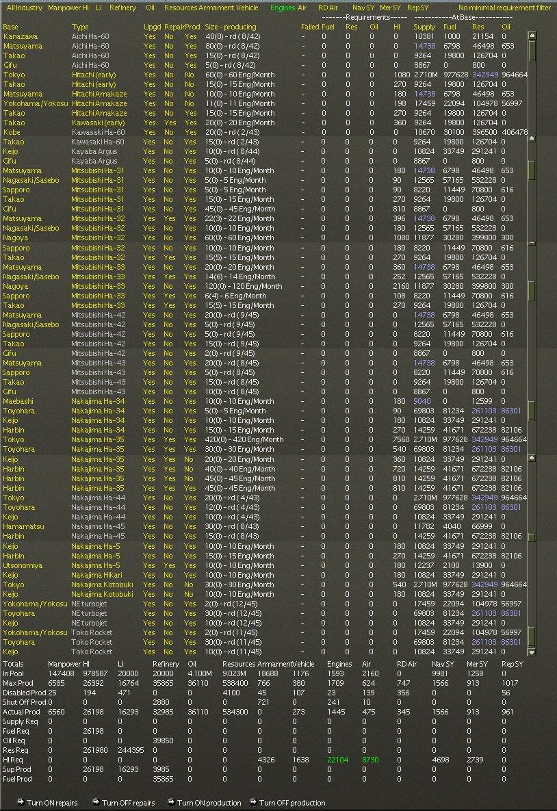
Task: Click size 22(3) - 22 Eng/Month
Action: (x=239, y=219)
